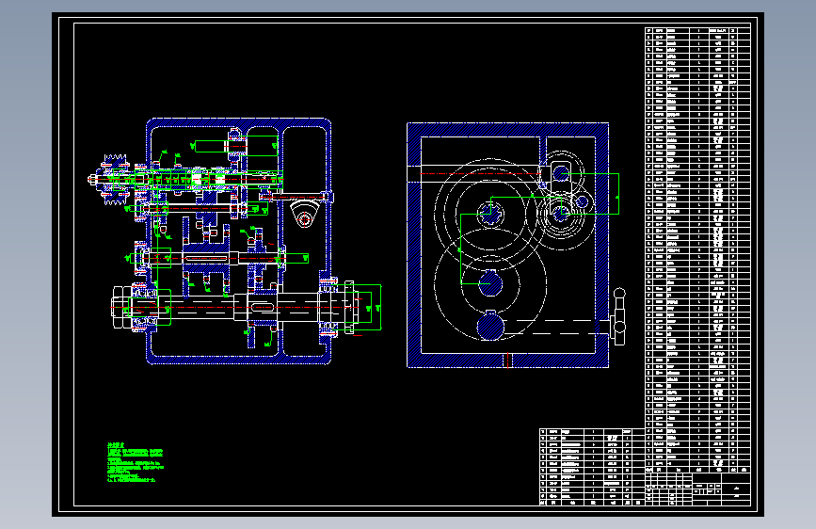Screen dimensions: 816x529
Task: Select the right gearbox side view
Action: coord(515,245)
